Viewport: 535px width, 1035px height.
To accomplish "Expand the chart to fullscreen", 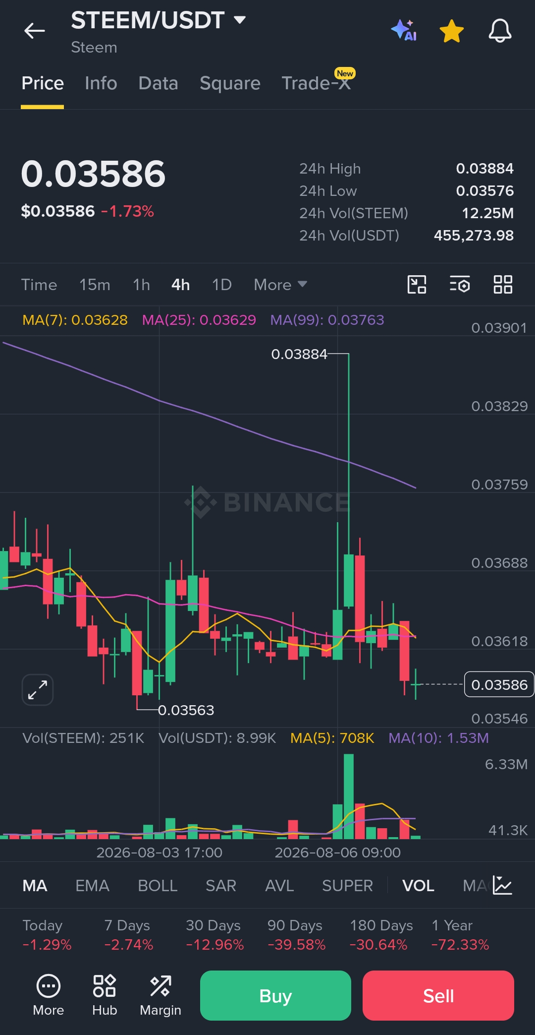I will (x=38, y=689).
